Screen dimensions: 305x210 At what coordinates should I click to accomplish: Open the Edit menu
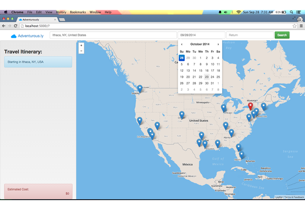39,12
